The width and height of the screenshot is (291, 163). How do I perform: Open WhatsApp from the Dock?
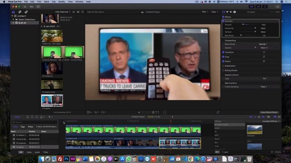tap(128, 159)
